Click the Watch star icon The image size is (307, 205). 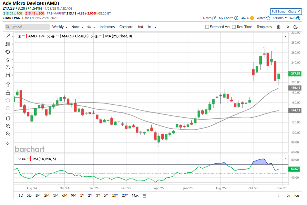[268, 18]
